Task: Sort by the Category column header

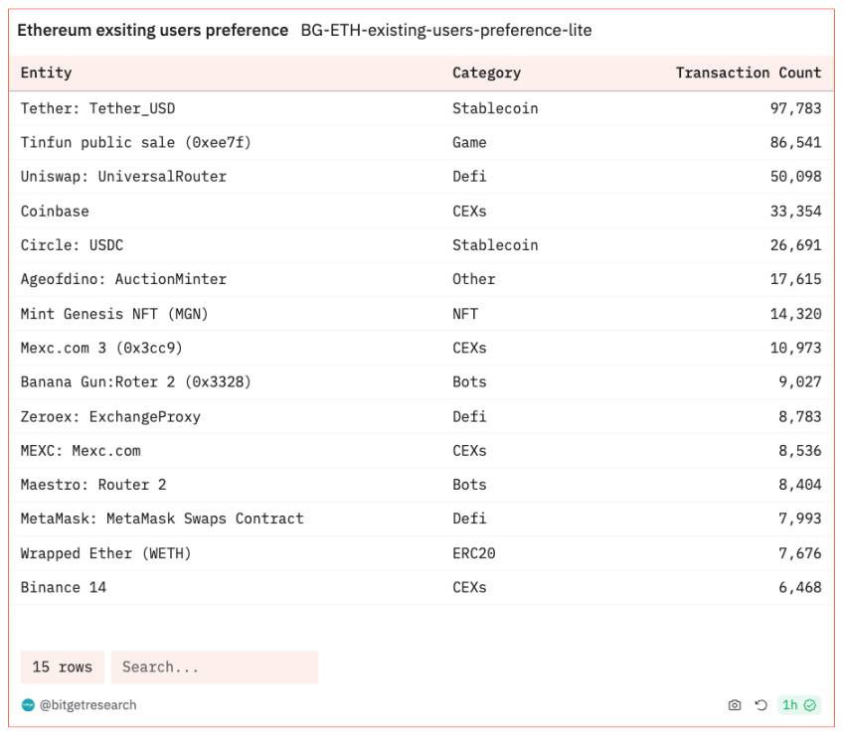Action: pos(486,73)
